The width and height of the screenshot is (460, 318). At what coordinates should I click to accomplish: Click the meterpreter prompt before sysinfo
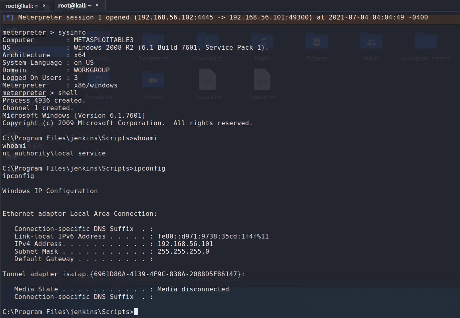pyautogui.click(x=24, y=33)
